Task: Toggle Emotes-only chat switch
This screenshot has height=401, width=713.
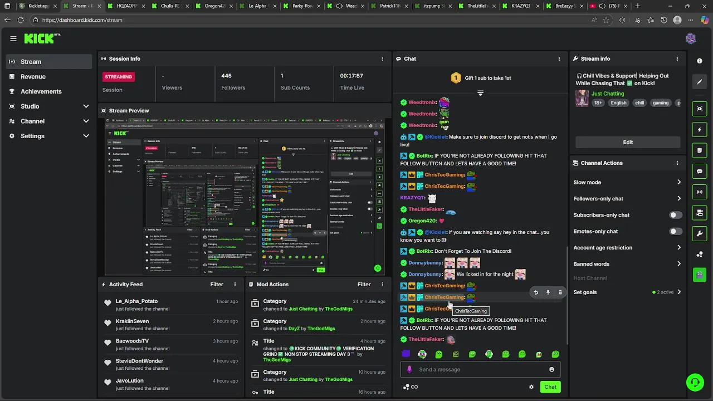Action: pyautogui.click(x=675, y=231)
